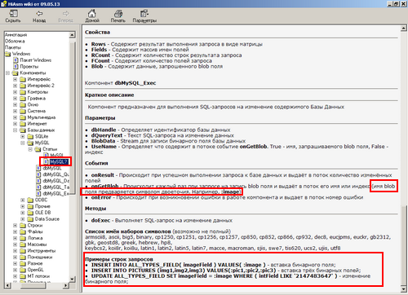The height and width of the screenshot is (295, 408).
Task: Click the 'Краткое описание' heading
Action: point(109,95)
